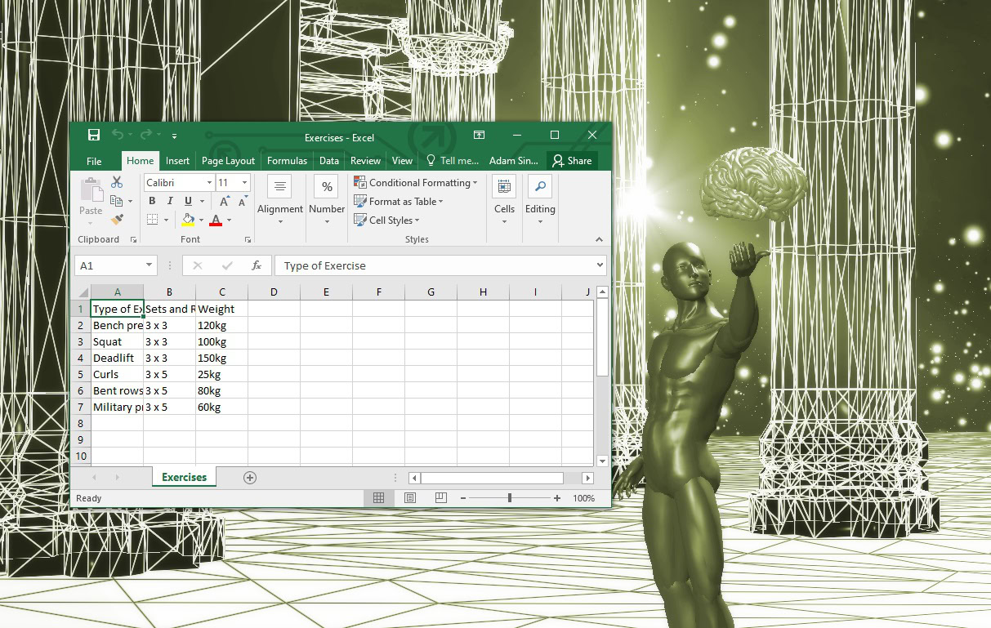Open the font size dropdown
991x628 pixels.
tap(243, 181)
